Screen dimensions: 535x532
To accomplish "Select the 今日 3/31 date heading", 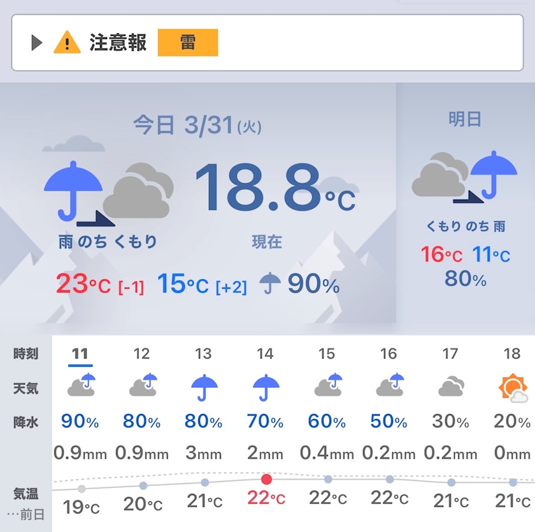I will pyautogui.click(x=197, y=124).
